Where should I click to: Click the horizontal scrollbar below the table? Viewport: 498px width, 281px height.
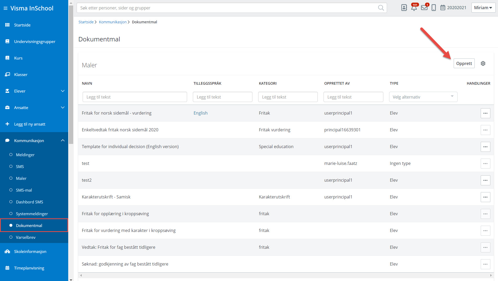(x=285, y=275)
